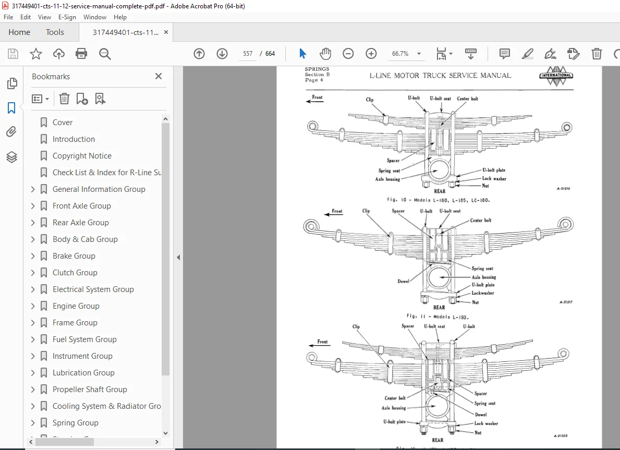620x450 pixels.
Task: Open Check List & Index bookmark
Action: pos(107,173)
